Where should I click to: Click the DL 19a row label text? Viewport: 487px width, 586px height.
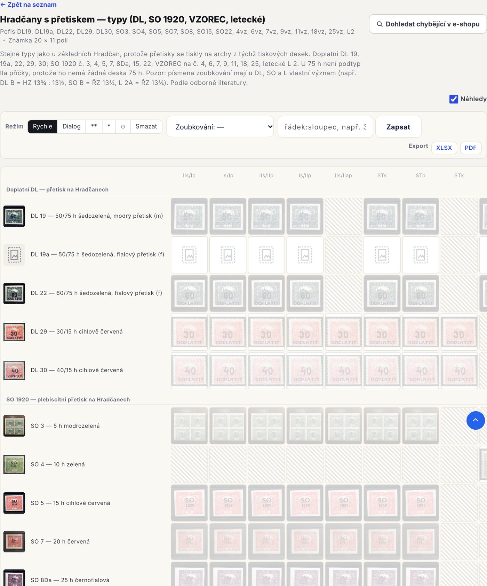pyautogui.click(x=97, y=255)
